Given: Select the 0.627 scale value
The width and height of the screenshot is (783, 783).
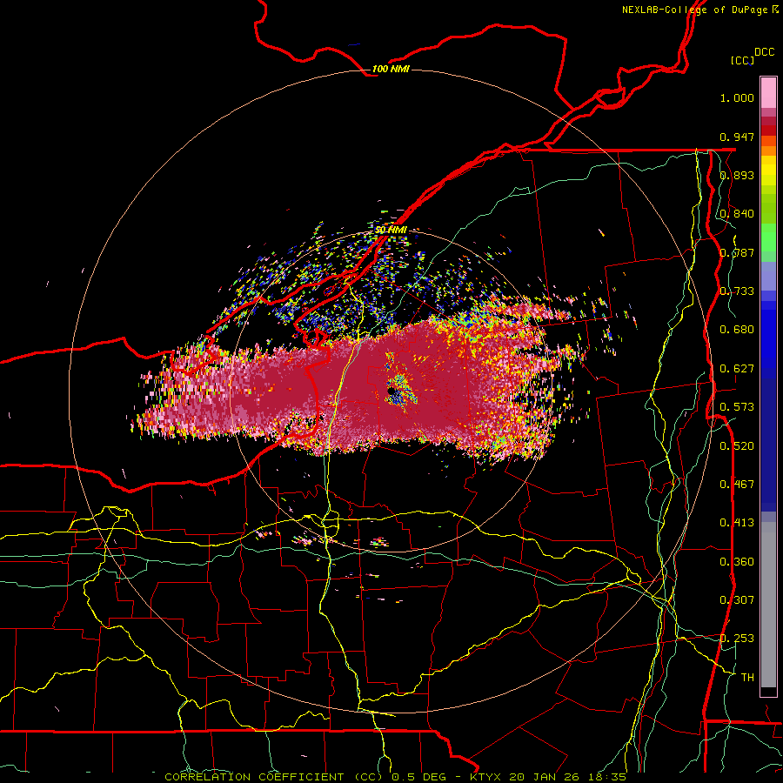Looking at the screenshot, I should (737, 369).
